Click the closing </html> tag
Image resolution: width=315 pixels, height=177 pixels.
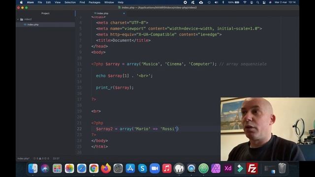(99, 147)
